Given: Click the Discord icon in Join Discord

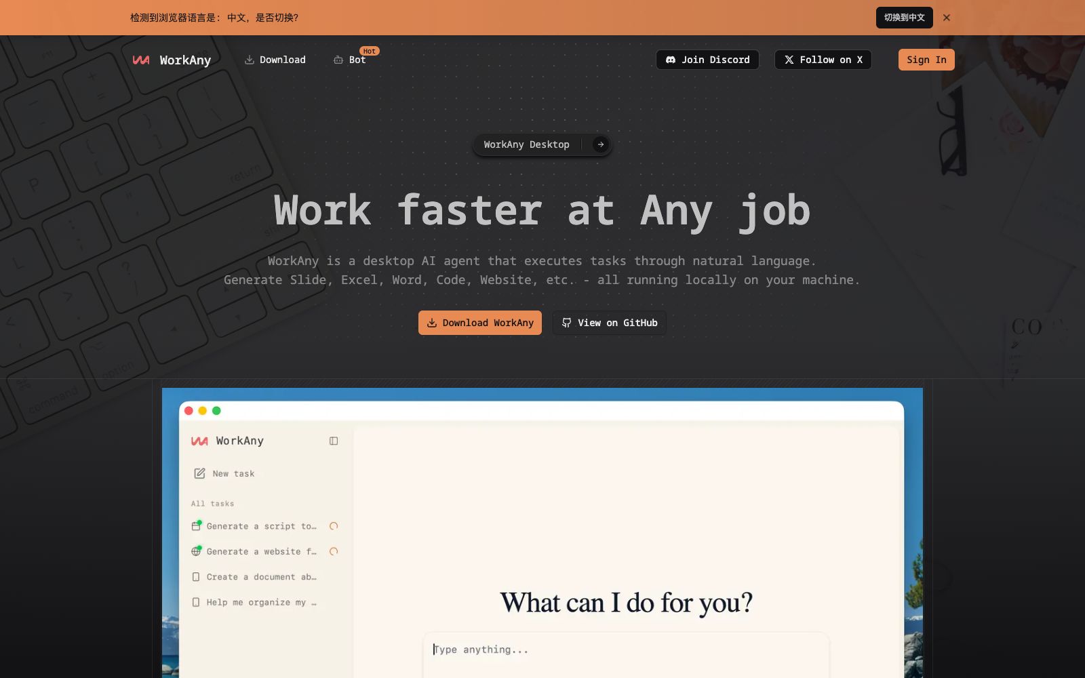Looking at the screenshot, I should tap(671, 60).
